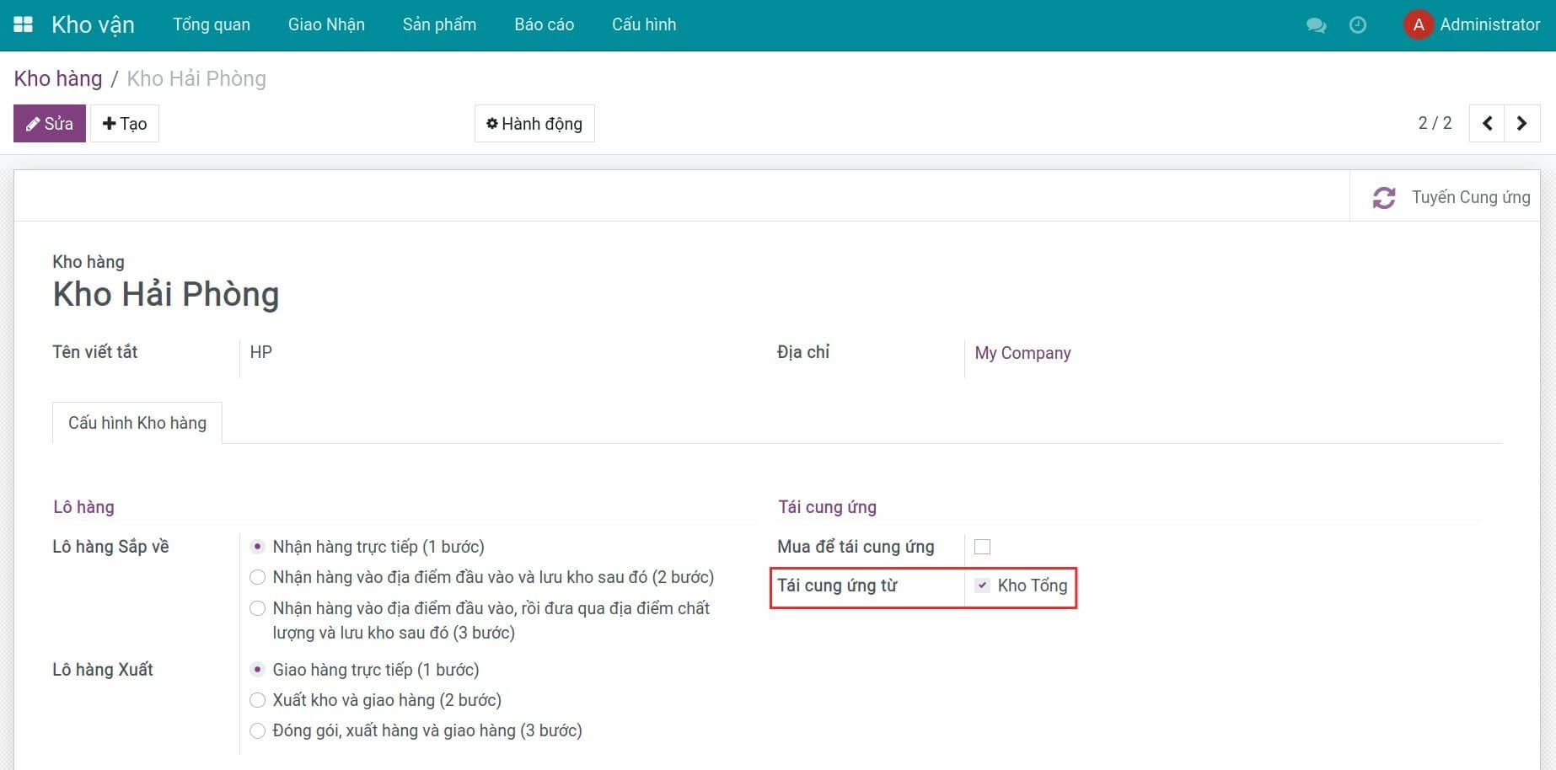Open the Hành động menu
1556x770 pixels.
click(534, 123)
